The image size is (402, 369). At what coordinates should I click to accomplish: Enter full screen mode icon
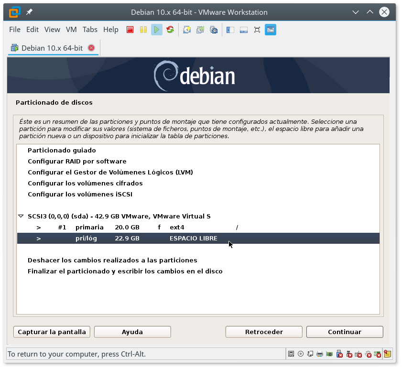[x=257, y=30]
